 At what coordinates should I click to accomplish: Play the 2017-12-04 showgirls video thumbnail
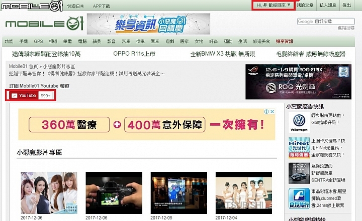(244, 193)
